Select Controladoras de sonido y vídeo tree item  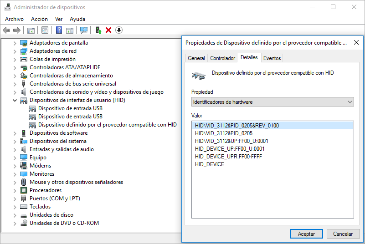(x=96, y=92)
